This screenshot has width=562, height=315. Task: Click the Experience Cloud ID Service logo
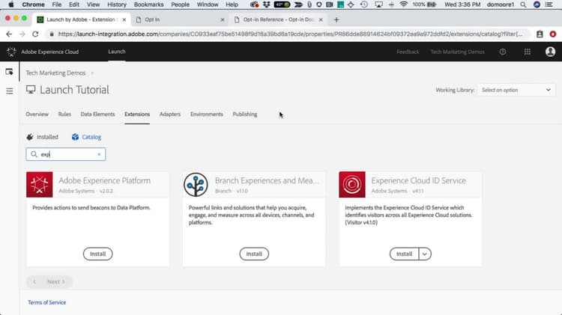(x=352, y=184)
